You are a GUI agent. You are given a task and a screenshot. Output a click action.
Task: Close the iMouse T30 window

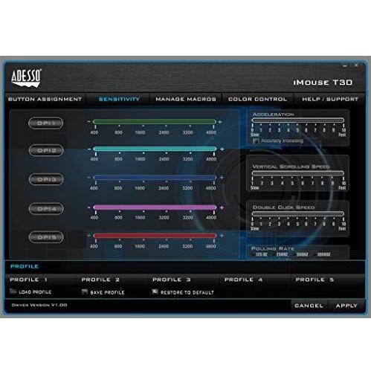[356, 65]
